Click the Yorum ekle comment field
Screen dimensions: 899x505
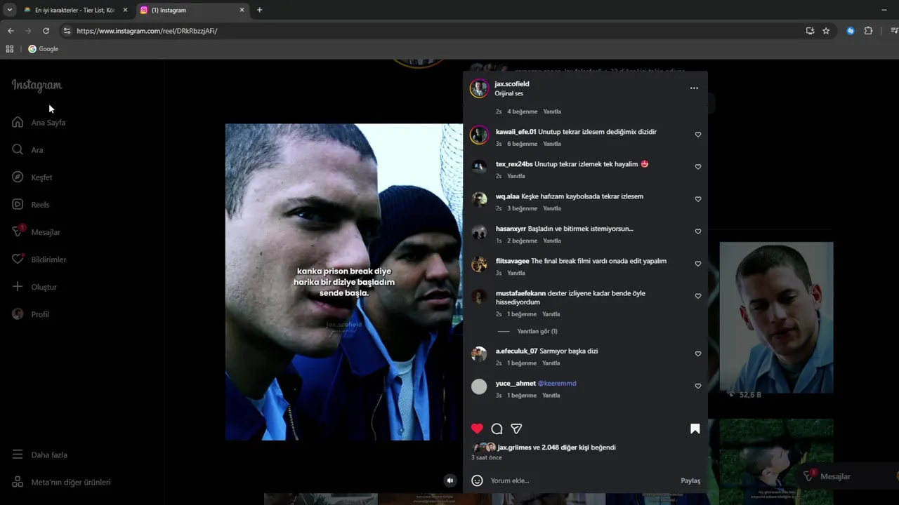tap(583, 480)
